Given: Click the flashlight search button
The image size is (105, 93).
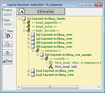Looking at the screenshot, I should coord(7,36).
